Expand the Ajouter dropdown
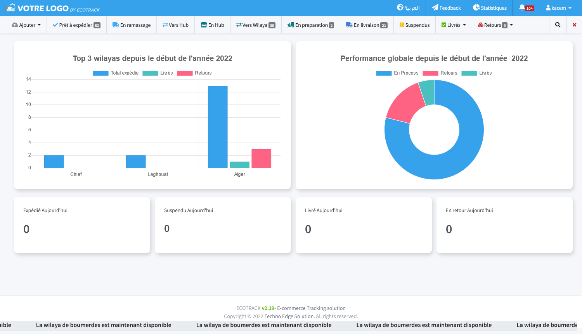 pyautogui.click(x=26, y=25)
